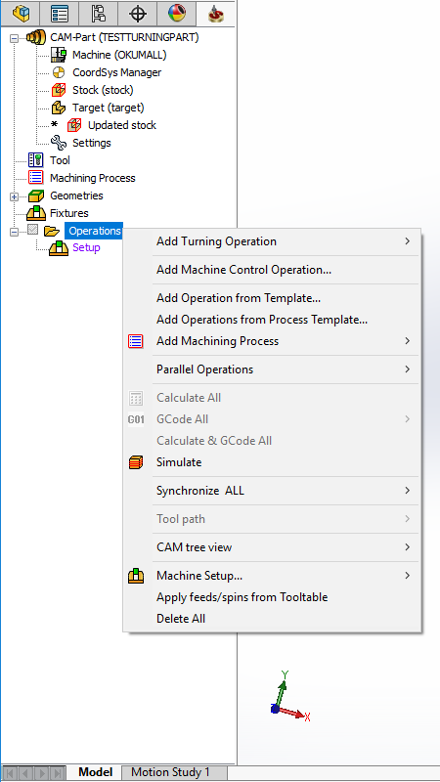Viewport: 440px width, 782px height.
Task: Collapse the Operations tree node
Action: pyautogui.click(x=14, y=231)
